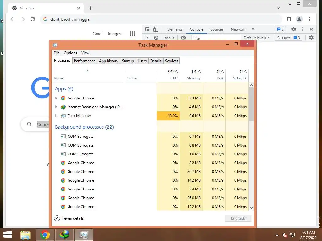The height and width of the screenshot is (241, 322).
Task: Open the Task Manager View menu
Action: 85,53
